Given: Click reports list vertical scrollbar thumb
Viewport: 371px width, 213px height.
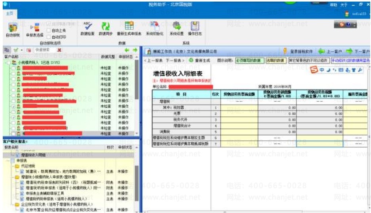Looking at the screenshot, I should (137, 183).
